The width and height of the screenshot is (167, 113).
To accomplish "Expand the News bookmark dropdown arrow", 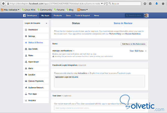I will pos(87,10).
